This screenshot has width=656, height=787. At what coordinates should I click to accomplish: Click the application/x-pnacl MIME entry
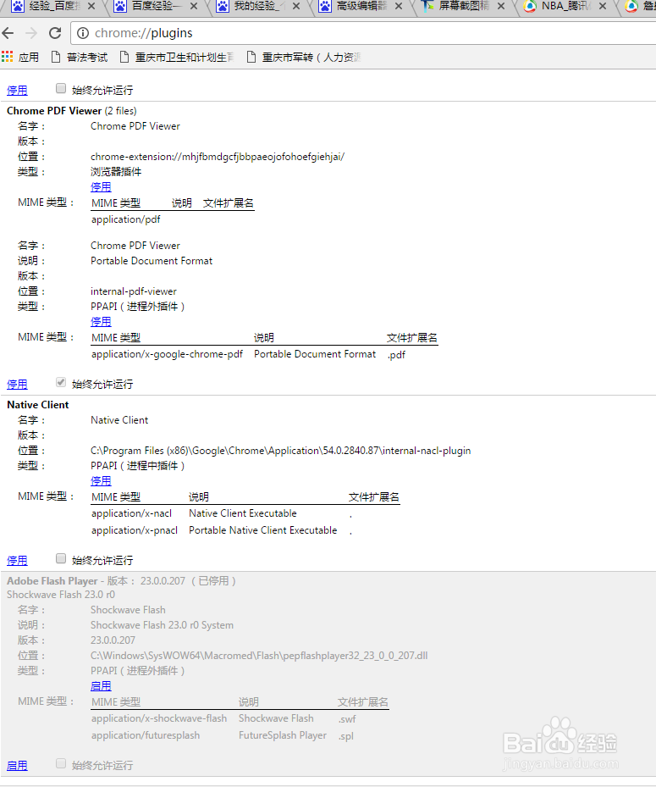click(x=135, y=530)
